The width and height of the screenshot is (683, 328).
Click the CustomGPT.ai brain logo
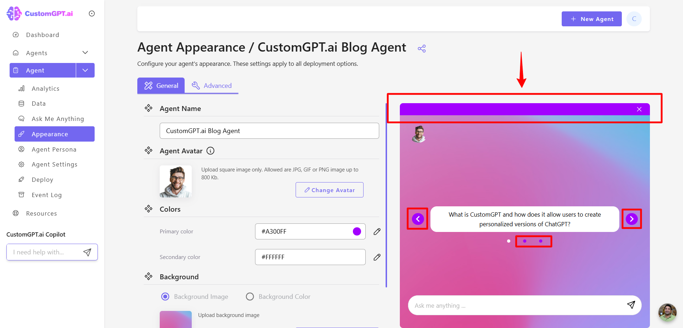14,14
